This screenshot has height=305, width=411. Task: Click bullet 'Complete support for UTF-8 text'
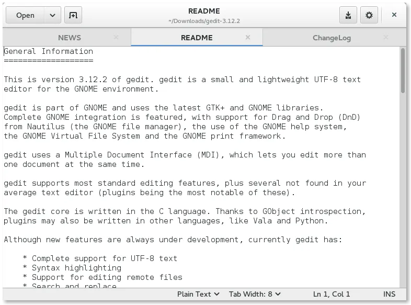coord(100,258)
